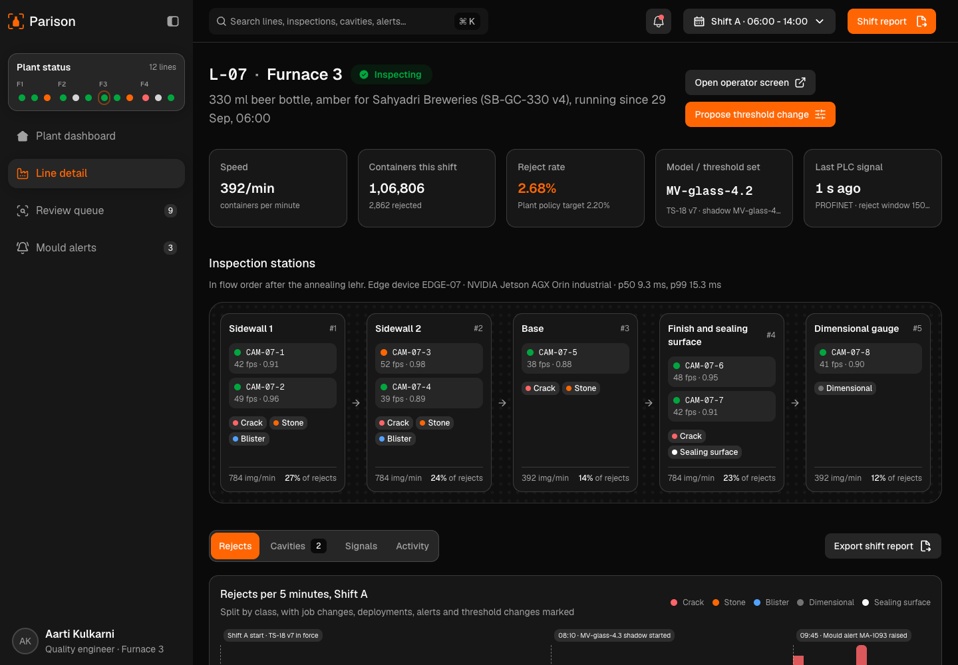The width and height of the screenshot is (958, 665).
Task: Click the Sealing surface tag in station #4
Action: [705, 452]
